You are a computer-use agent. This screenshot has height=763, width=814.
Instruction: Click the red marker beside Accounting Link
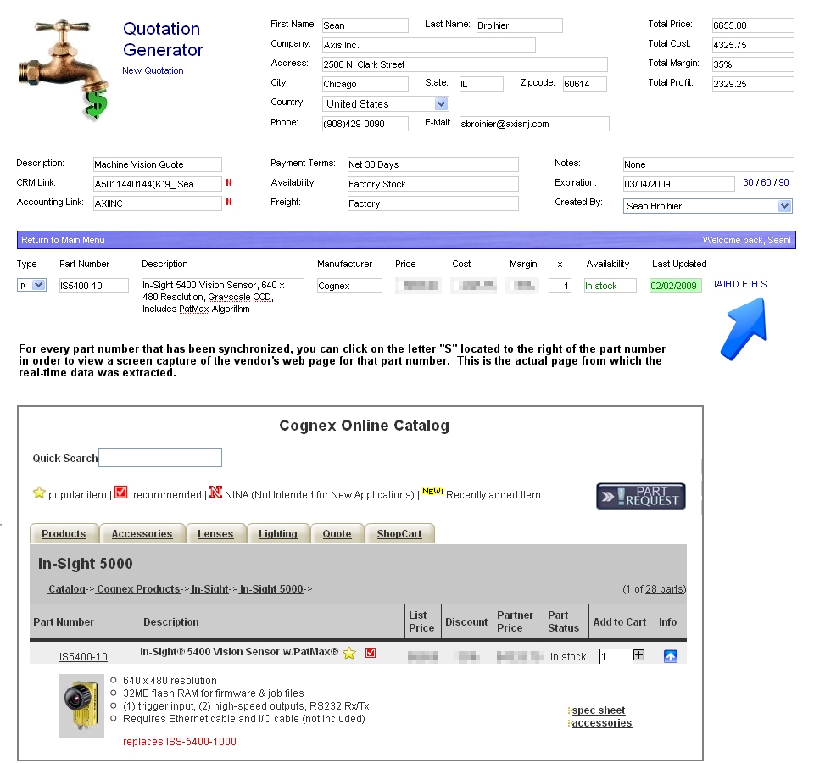pyautogui.click(x=229, y=202)
